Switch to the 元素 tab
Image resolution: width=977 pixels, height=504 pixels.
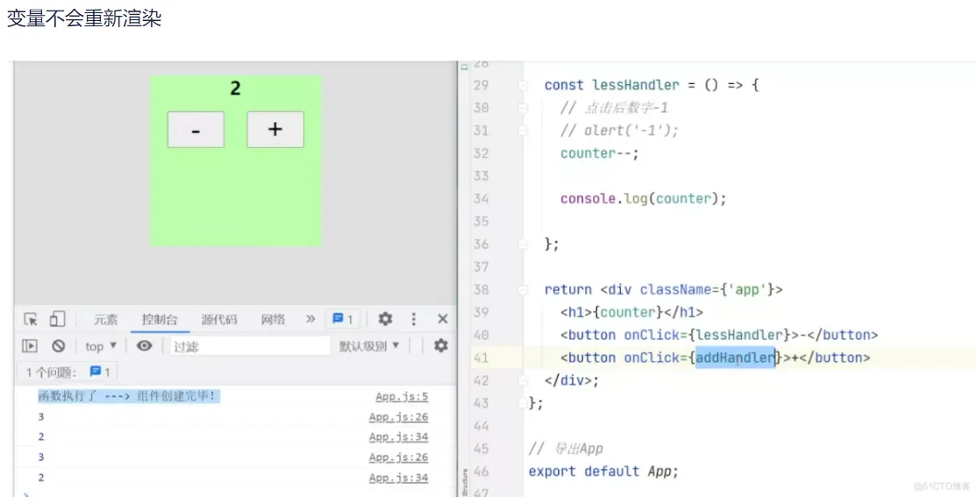click(x=106, y=320)
